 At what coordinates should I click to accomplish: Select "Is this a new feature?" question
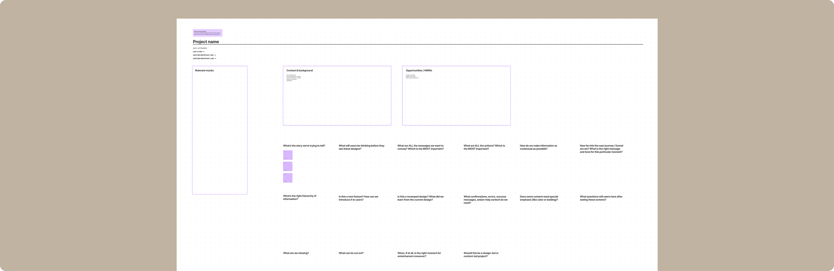tap(359, 198)
